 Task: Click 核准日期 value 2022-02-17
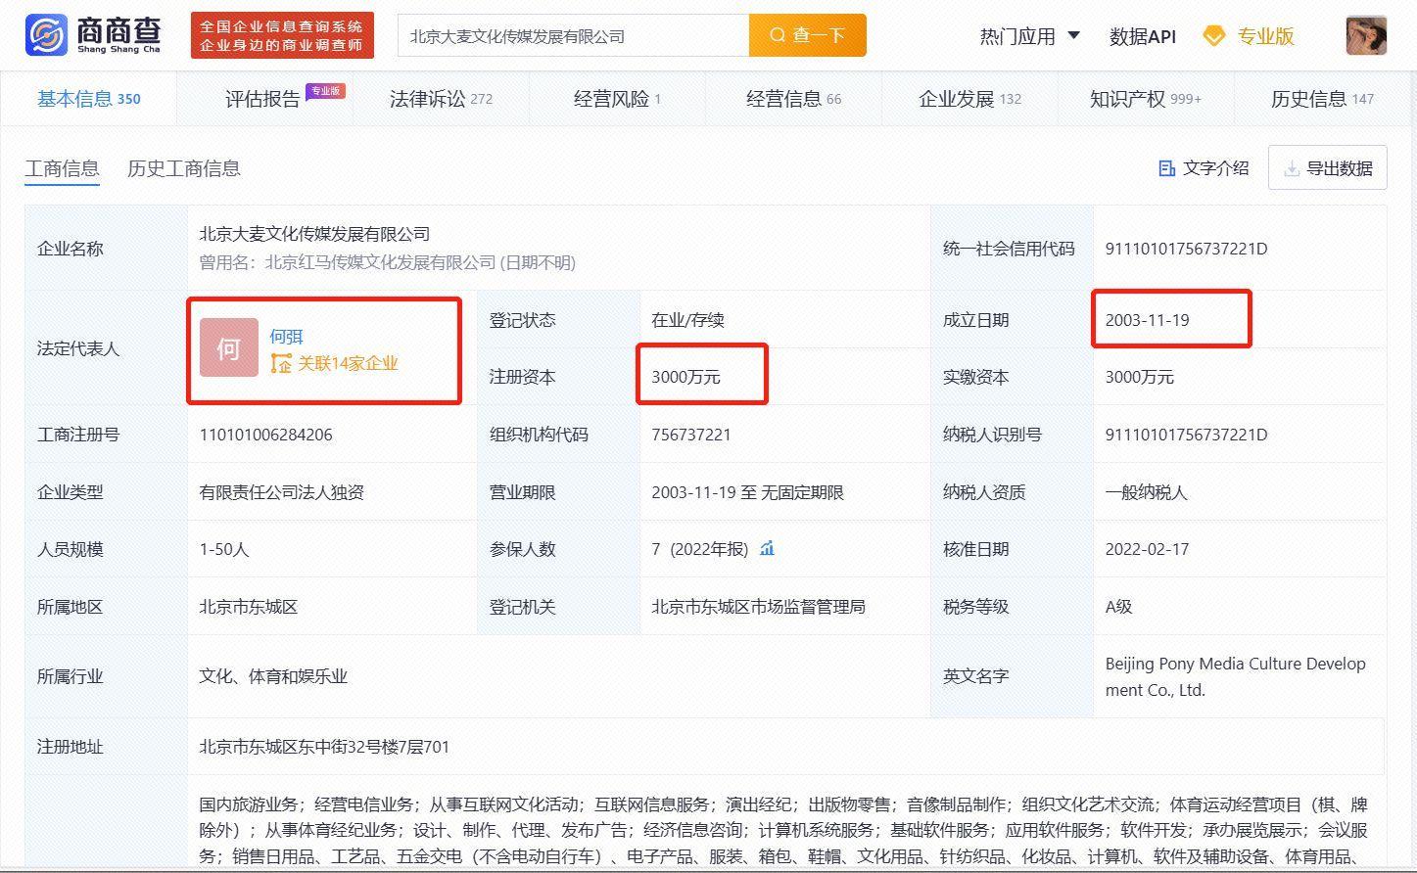click(1147, 549)
